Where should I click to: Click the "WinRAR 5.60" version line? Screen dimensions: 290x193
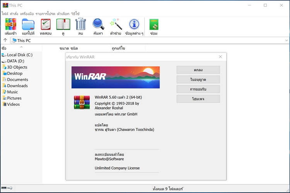click(x=118, y=97)
